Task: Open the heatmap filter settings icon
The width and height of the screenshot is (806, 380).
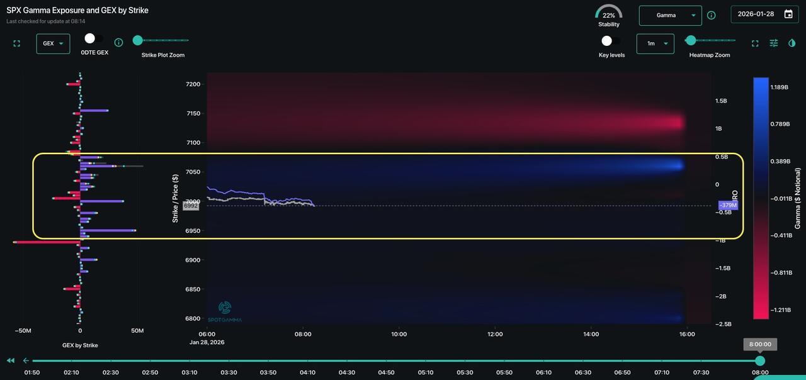Action: [774, 43]
